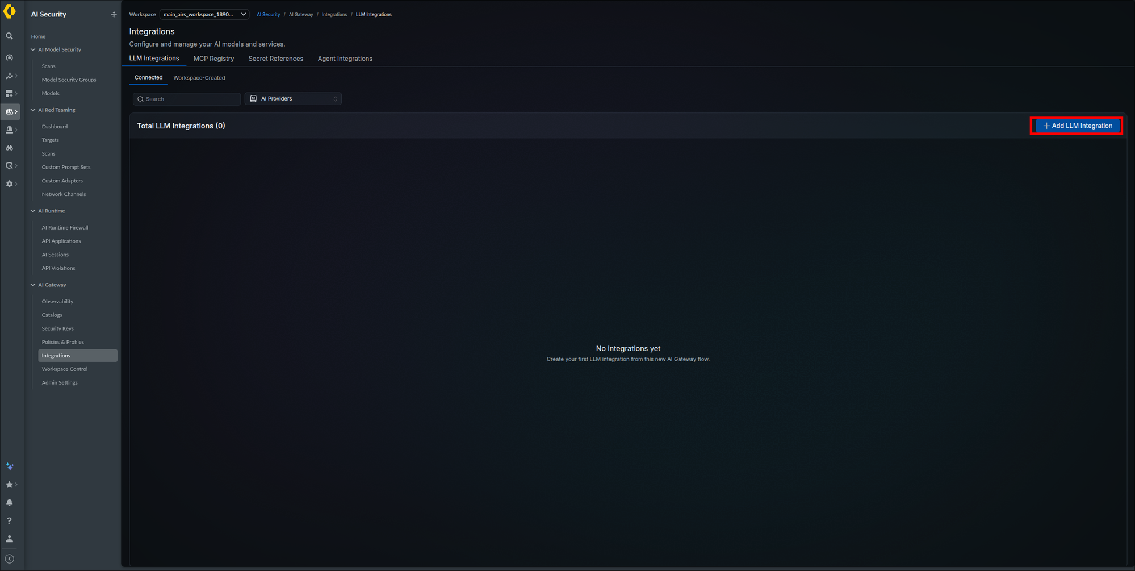The height and width of the screenshot is (571, 1135).
Task: Collapse the AI Red Teaming section
Action: click(33, 110)
